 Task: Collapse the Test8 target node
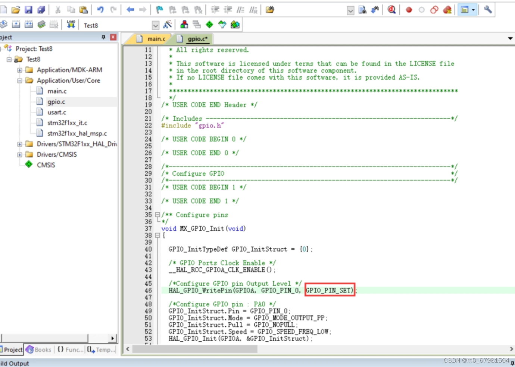(x=9, y=59)
